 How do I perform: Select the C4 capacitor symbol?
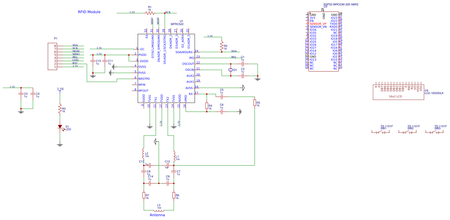(33, 94)
